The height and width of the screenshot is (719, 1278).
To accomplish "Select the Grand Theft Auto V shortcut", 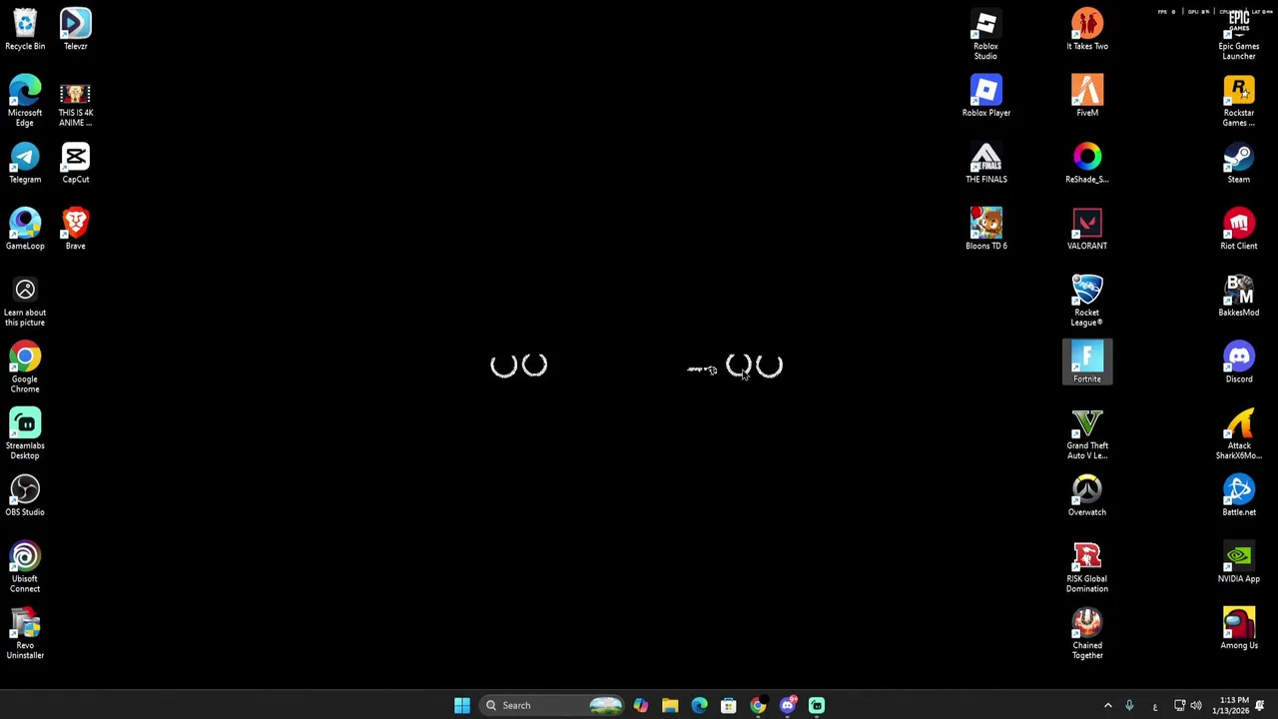I will (x=1086, y=434).
